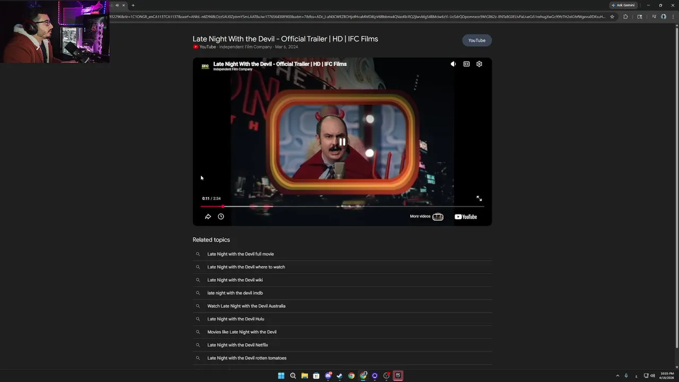Open the Late Night With the Devil trailer heading

(x=285, y=39)
